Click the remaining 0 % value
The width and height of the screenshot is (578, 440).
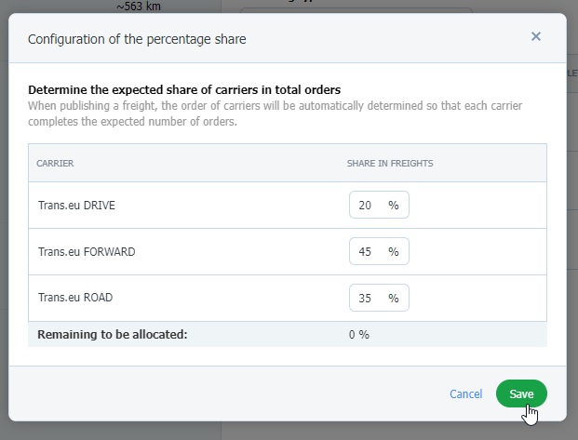coord(359,334)
